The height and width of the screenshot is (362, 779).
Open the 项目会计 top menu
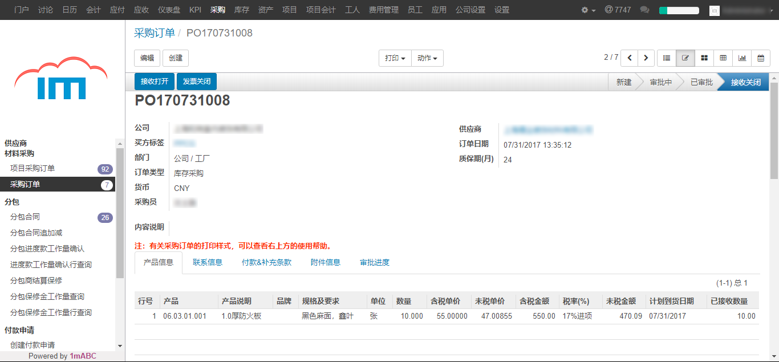321,10
